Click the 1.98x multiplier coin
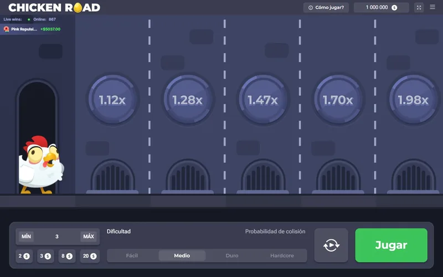This screenshot has height=277, width=443. [x=413, y=100]
